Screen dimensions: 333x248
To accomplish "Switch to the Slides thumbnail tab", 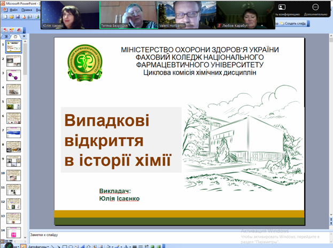I will [16, 37].
